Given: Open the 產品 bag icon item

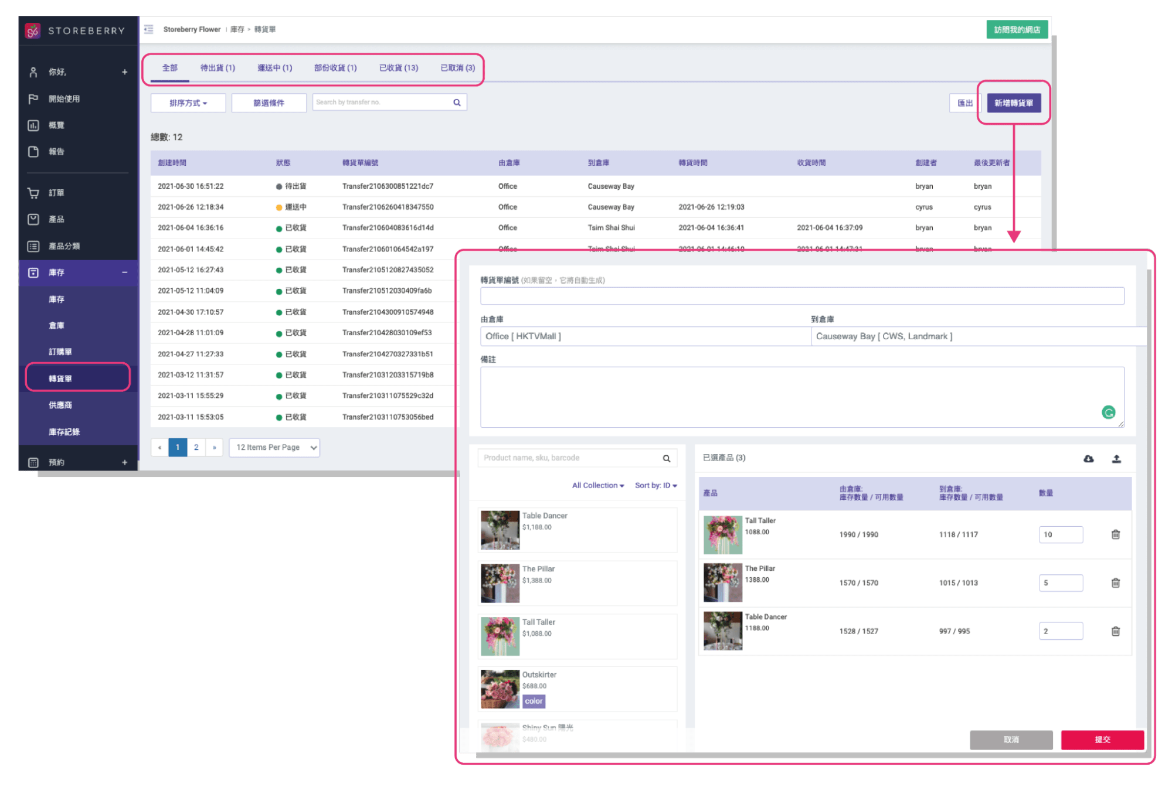Looking at the screenshot, I should (x=33, y=219).
